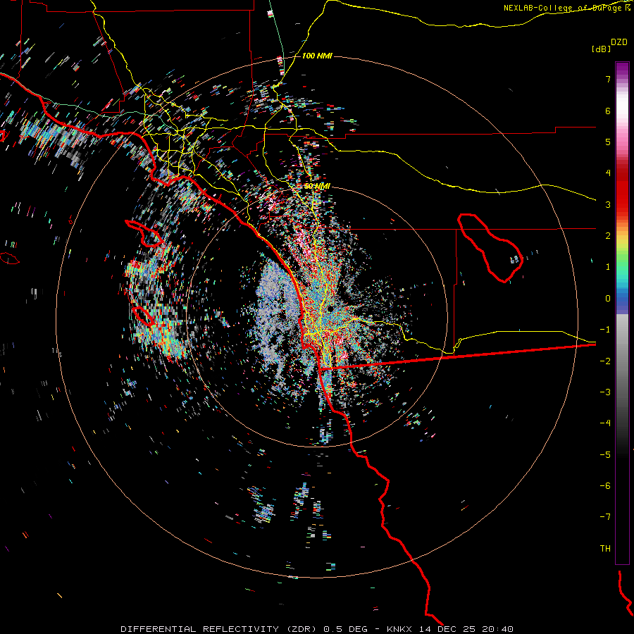Click the black radar site dot at map center
Screen dimensions: 634x634
point(331,309)
